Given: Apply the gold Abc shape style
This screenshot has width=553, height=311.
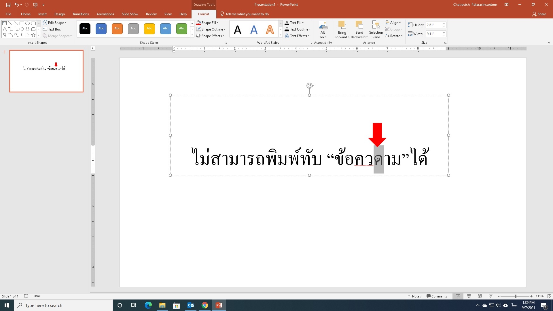Looking at the screenshot, I should 149,29.
